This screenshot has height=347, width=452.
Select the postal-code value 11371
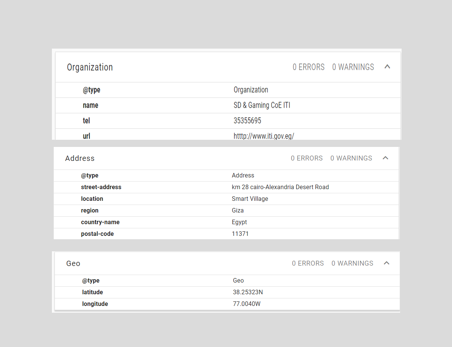[x=240, y=234]
